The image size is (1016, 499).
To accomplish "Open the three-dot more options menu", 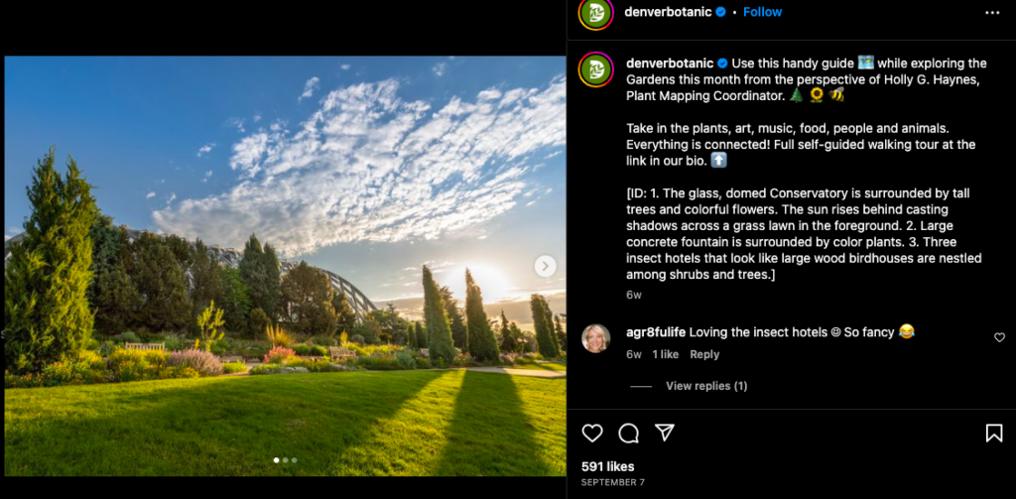I will point(992,12).
